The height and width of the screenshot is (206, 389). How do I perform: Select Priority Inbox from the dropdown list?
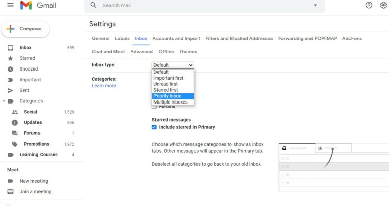coord(173,96)
